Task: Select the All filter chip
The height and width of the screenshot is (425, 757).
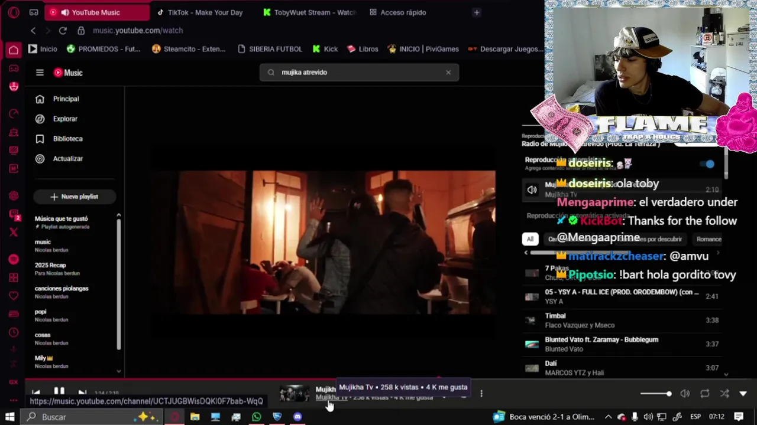Action: 530,239
